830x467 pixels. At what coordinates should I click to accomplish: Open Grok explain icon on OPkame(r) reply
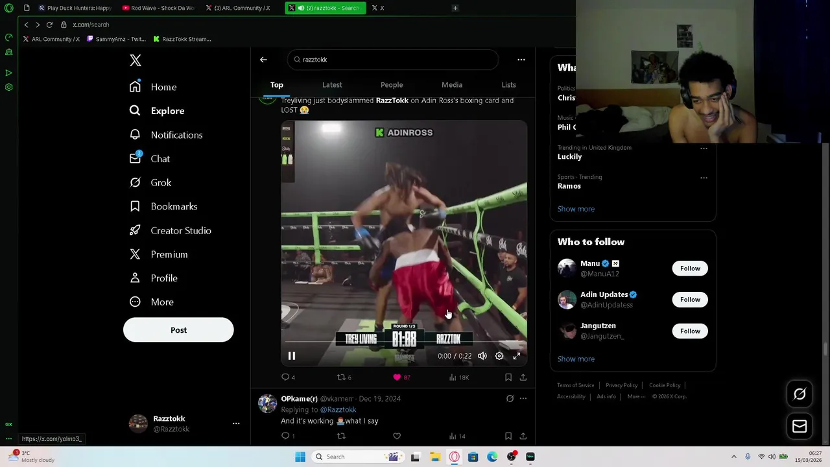510,399
